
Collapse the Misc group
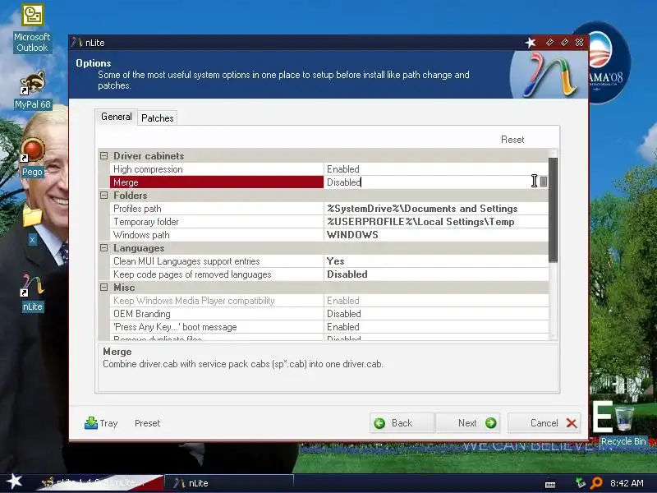coord(104,288)
